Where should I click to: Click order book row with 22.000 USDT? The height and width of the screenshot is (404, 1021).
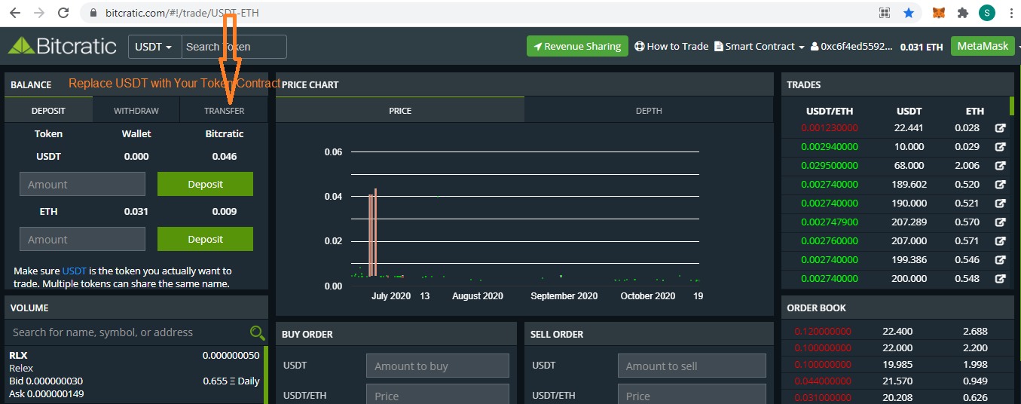click(897, 348)
